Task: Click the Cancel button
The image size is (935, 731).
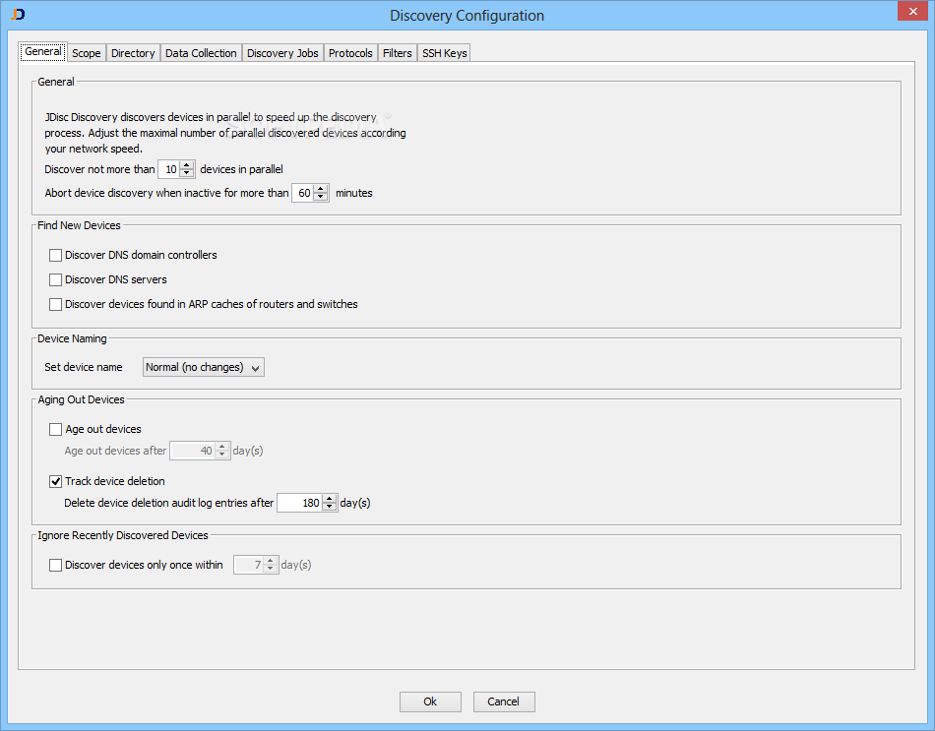Action: click(504, 701)
